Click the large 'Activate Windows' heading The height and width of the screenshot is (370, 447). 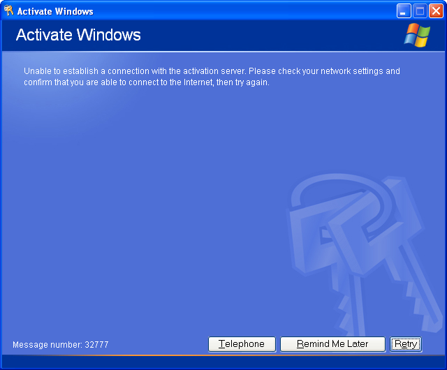point(78,35)
